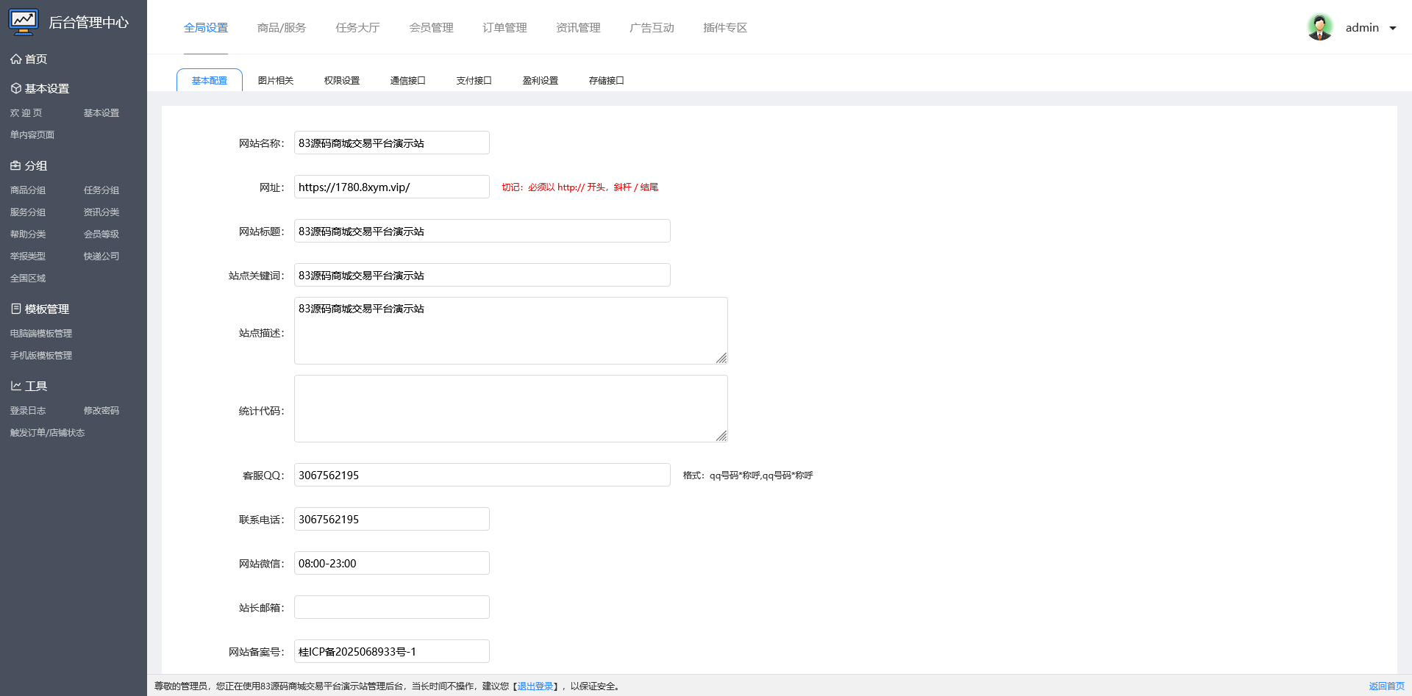
Task: Open 触发订单/店铺状态 in the sidebar
Action: point(47,433)
